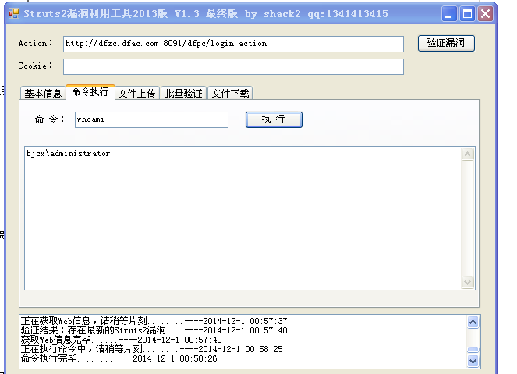Focus the Action URL input field
Screen dimensions: 517x374
point(233,44)
